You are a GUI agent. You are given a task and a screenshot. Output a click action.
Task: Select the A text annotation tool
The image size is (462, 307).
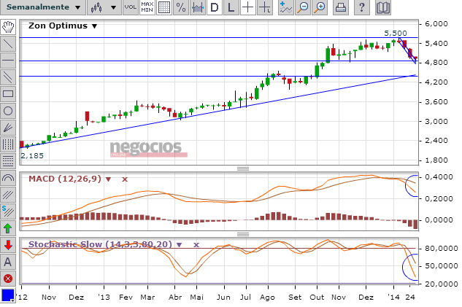pos(8,262)
